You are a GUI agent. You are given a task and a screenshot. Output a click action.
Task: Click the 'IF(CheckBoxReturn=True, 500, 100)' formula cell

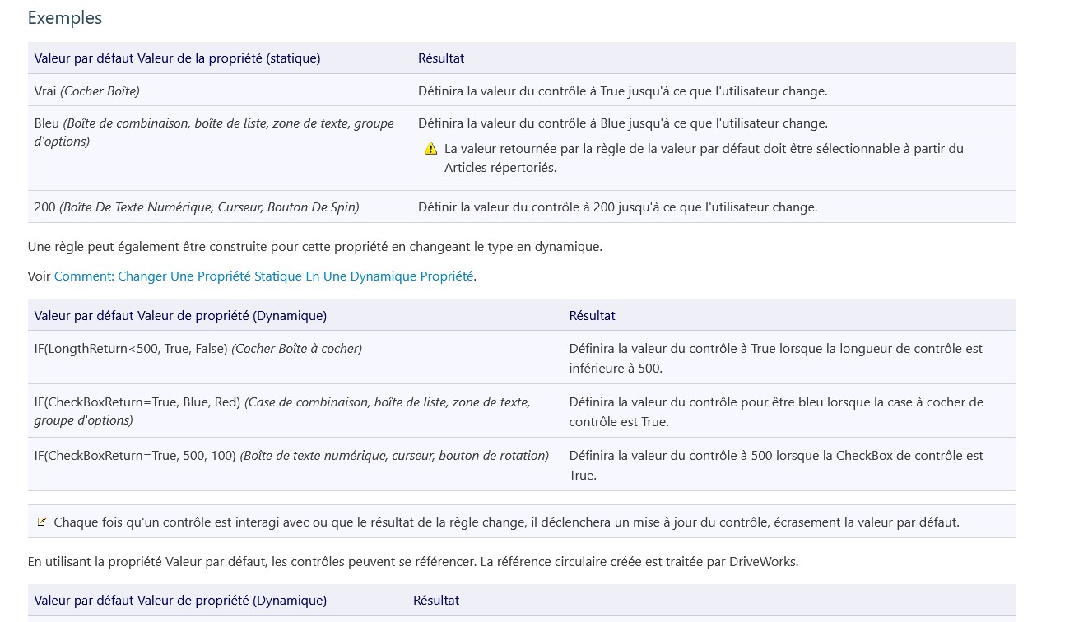[x=291, y=456]
